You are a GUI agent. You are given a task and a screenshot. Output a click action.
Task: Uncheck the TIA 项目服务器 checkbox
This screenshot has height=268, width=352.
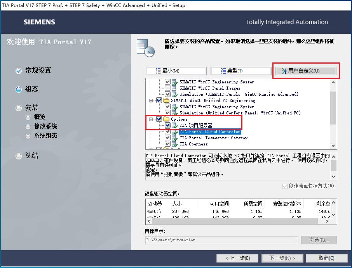[167, 125]
